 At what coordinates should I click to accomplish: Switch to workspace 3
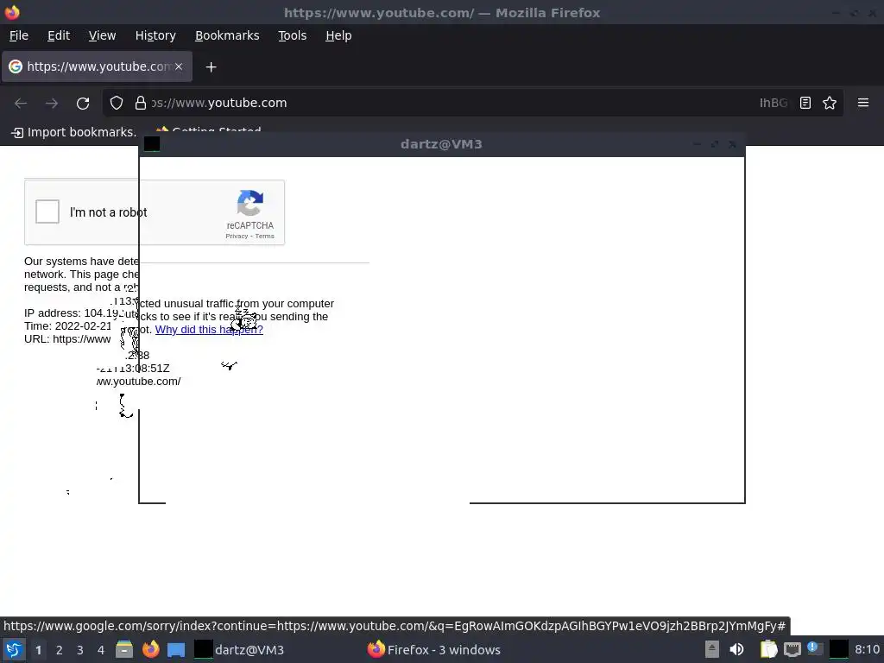(x=80, y=650)
